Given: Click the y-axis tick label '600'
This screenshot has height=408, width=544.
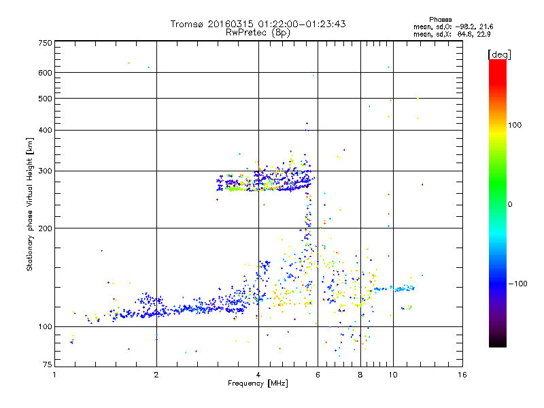Looking at the screenshot, I should 45,73.
